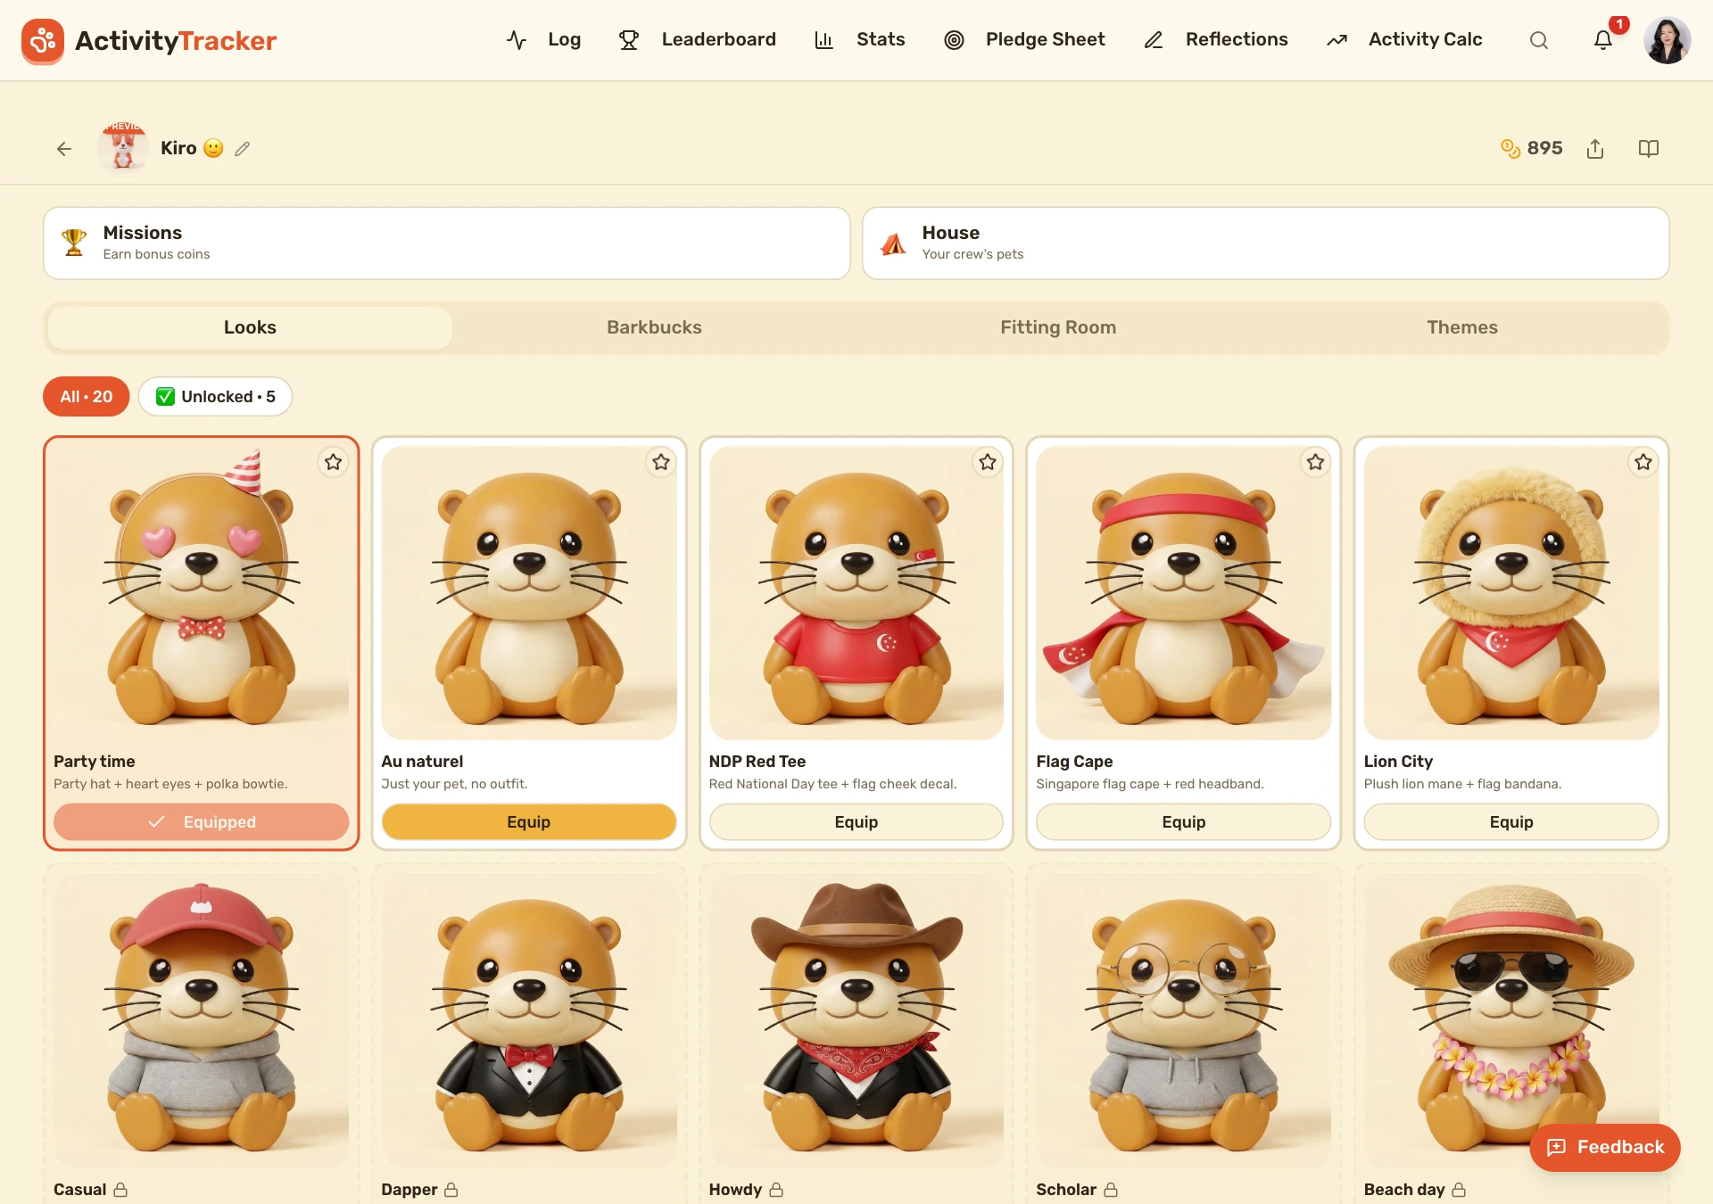
Task: Select the locked Scholar look thumbnail
Action: click(1184, 1021)
